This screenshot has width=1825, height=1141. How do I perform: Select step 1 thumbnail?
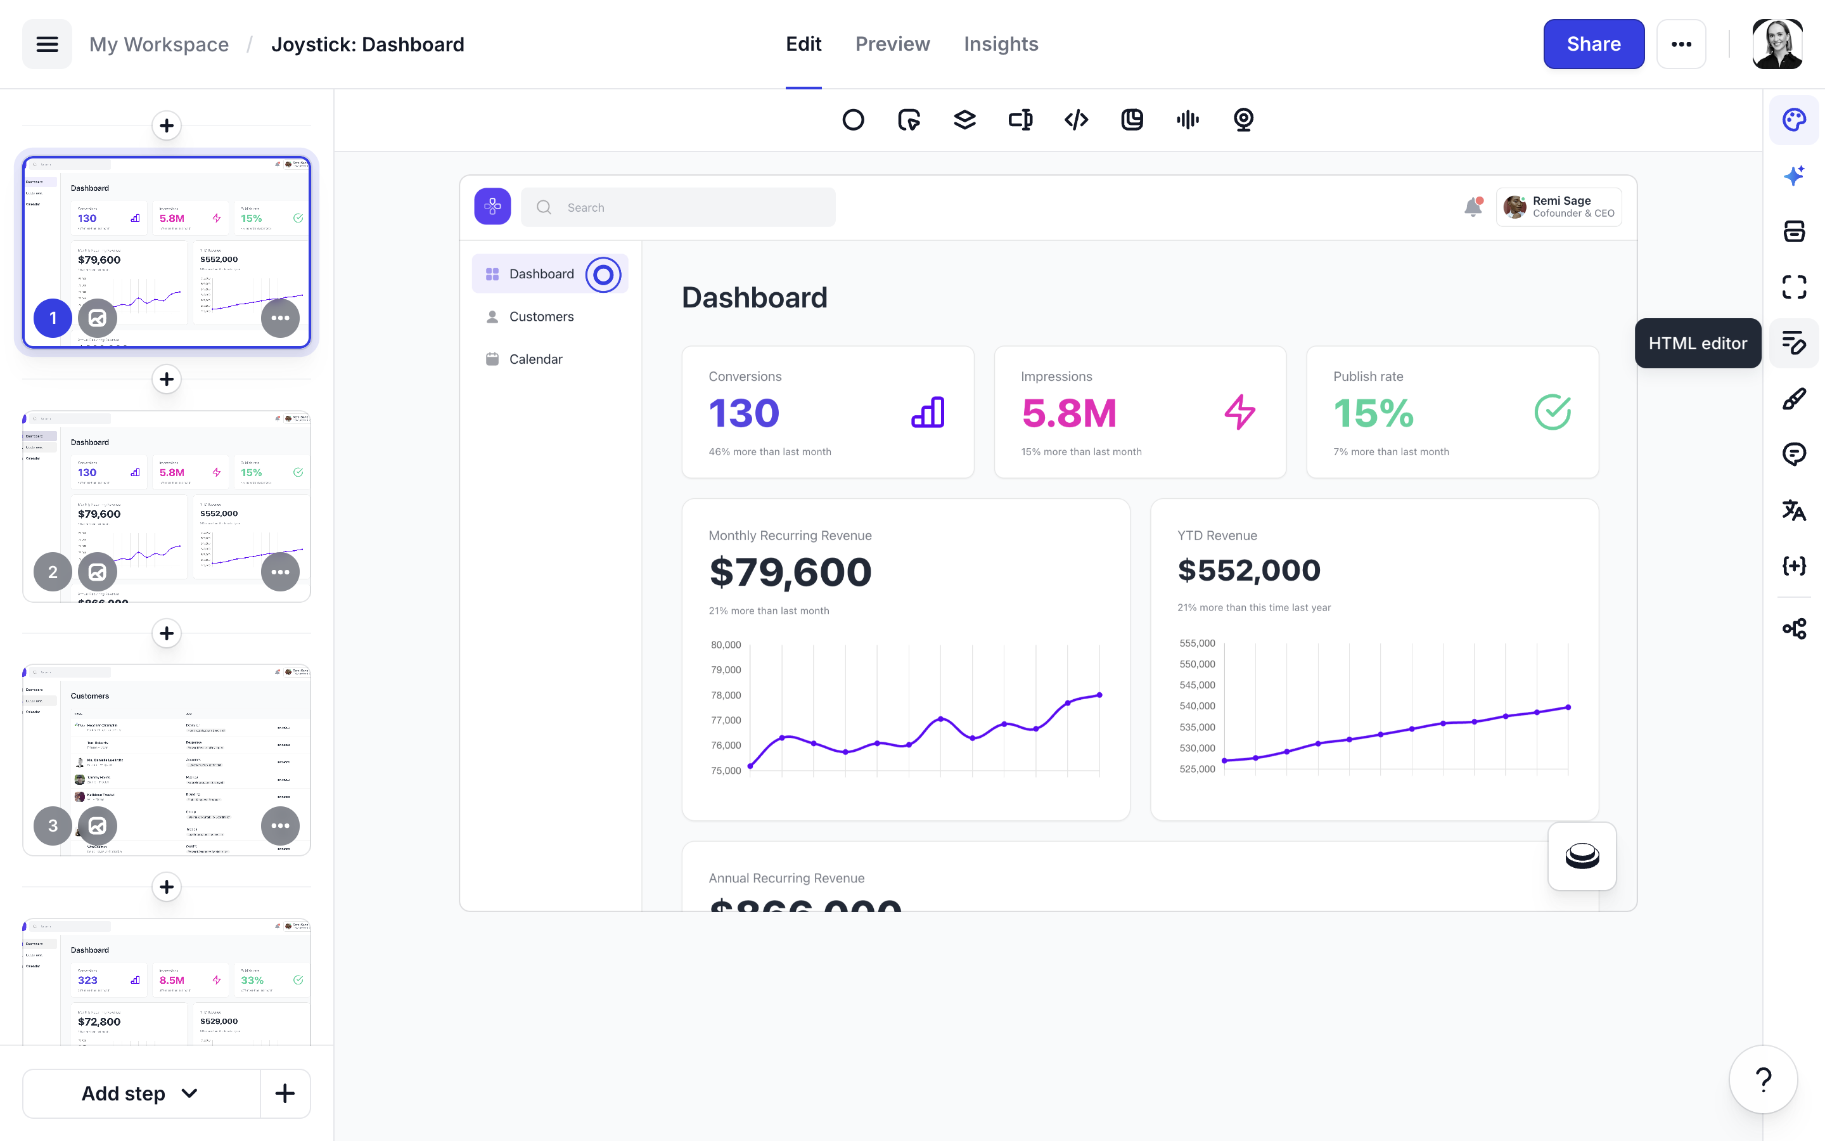pos(167,252)
